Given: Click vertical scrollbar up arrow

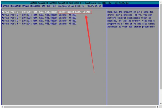Looking at the screenshot, I should pyautogui.click(x=161, y=2).
